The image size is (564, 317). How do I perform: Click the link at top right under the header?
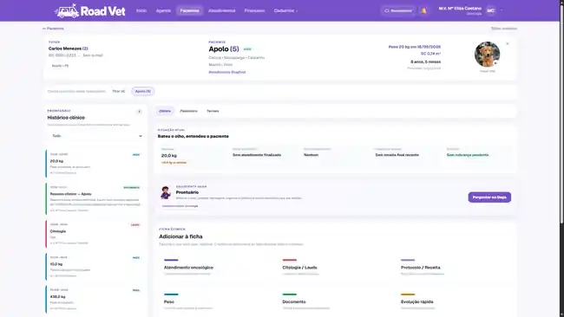click(504, 29)
